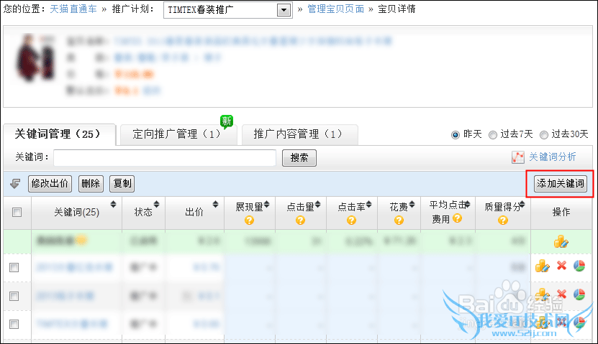
Task: Open pie chart report in first checkbox row
Action: pos(579,266)
